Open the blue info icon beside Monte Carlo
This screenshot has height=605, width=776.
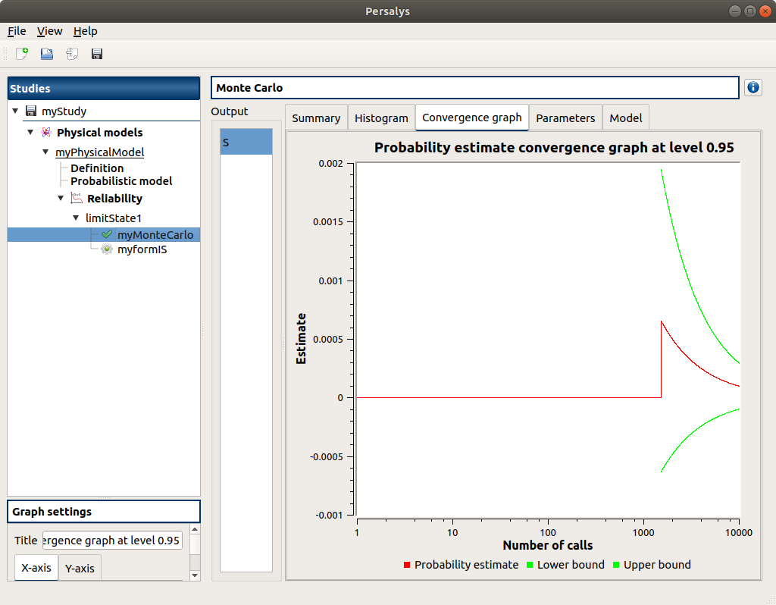coord(753,88)
